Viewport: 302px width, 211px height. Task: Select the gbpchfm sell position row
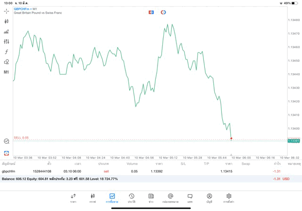(x=142, y=171)
